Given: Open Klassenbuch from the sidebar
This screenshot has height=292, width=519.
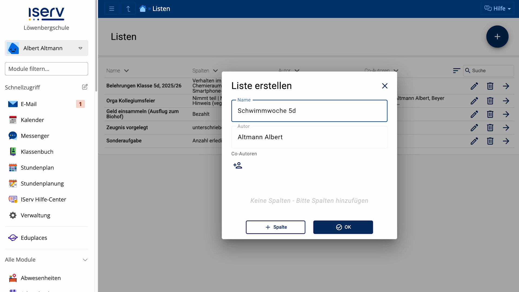Looking at the screenshot, I should [37, 152].
